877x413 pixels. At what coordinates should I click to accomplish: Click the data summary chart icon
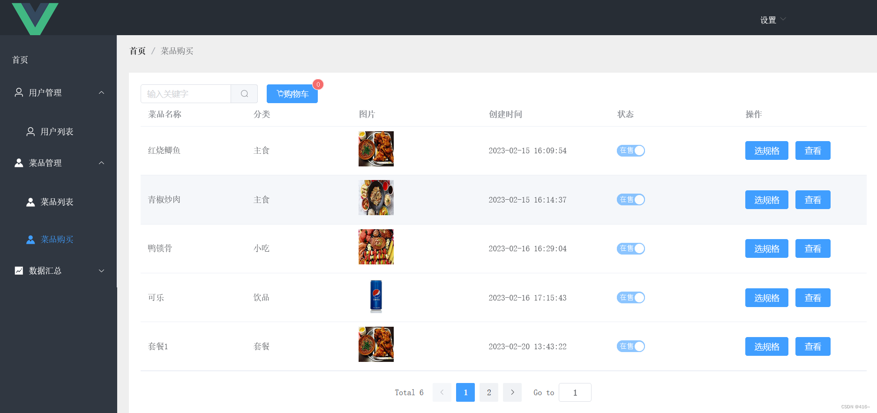pyautogui.click(x=19, y=270)
